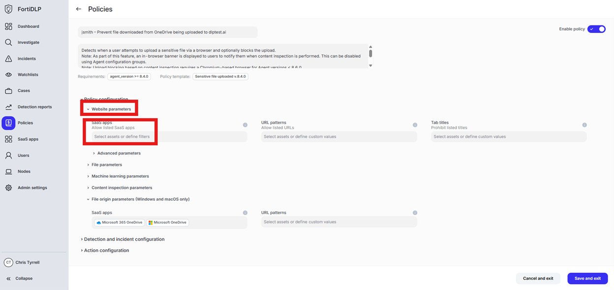Toggle the Enable policy switch
The width and height of the screenshot is (614, 290).
click(x=596, y=29)
